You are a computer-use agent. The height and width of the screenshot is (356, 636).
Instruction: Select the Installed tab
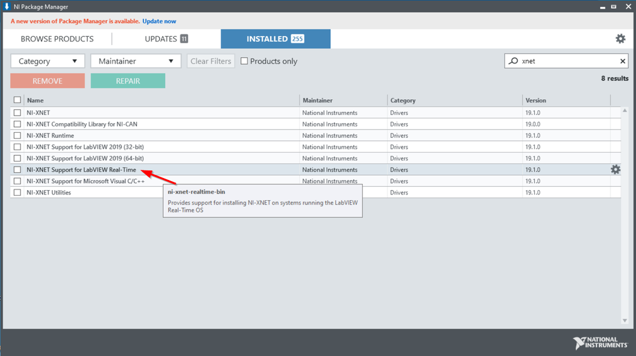[275, 39]
